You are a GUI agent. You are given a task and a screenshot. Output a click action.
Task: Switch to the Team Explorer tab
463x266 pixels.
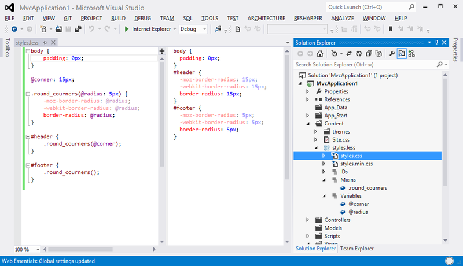[357, 249]
